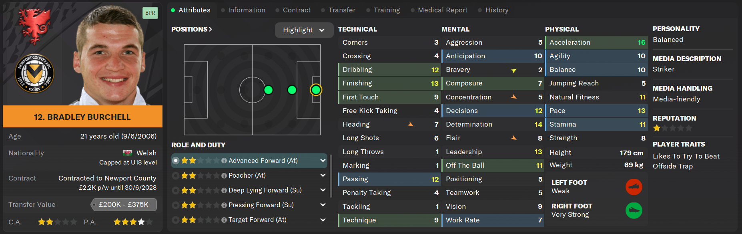Select the striker position dot on pitch
The height and width of the screenshot is (234, 742).
point(316,90)
